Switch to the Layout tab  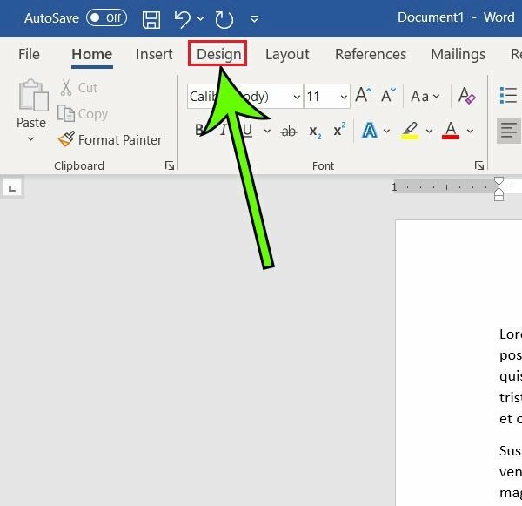tap(287, 54)
